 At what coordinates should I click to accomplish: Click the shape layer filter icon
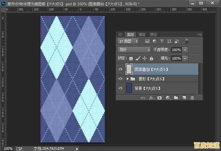tap(169, 41)
